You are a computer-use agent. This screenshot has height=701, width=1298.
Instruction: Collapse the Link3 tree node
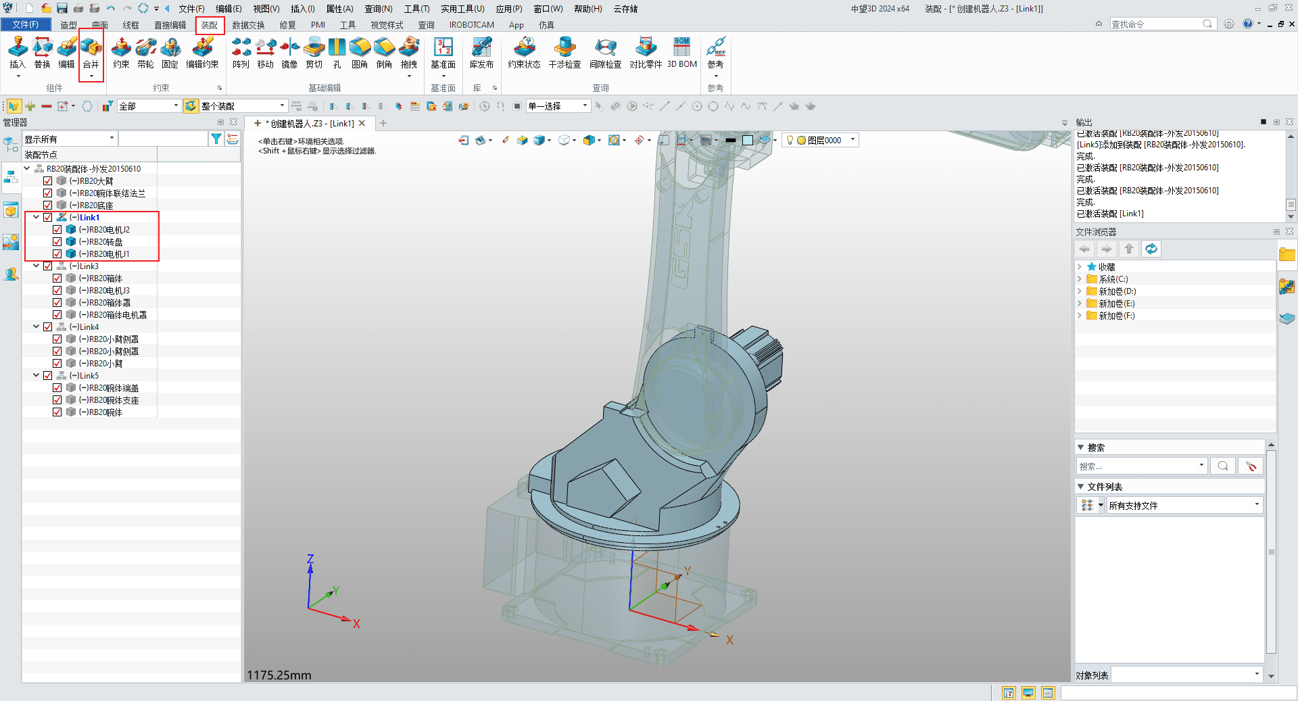(x=36, y=266)
